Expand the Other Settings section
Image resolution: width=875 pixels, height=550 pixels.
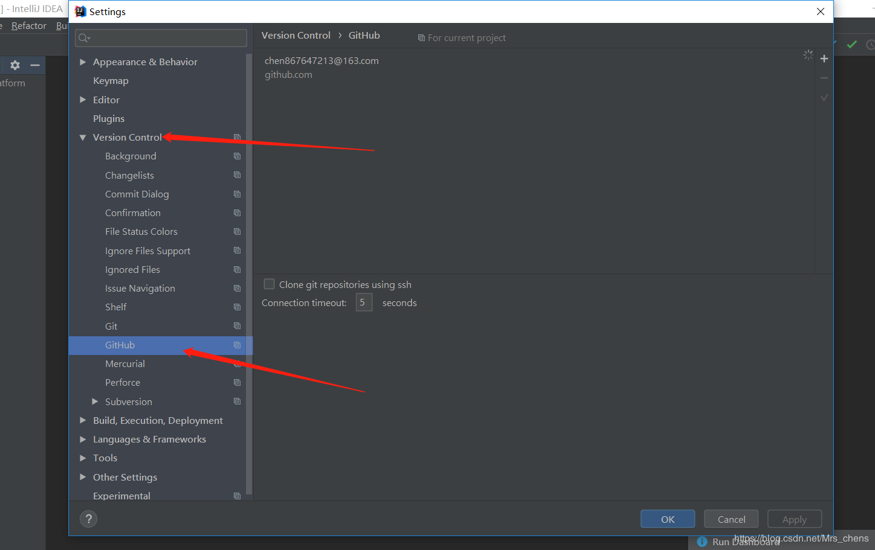tap(83, 477)
